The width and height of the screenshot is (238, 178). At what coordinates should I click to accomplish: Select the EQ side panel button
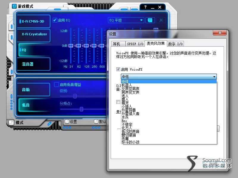coord(34,50)
